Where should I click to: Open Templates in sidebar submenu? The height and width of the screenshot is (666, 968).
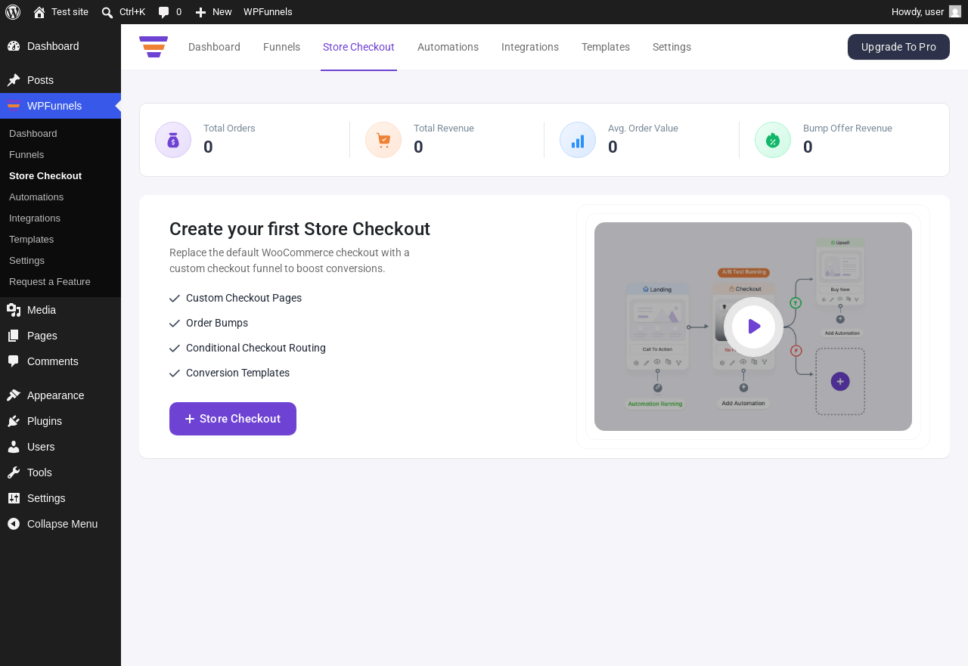click(31, 240)
